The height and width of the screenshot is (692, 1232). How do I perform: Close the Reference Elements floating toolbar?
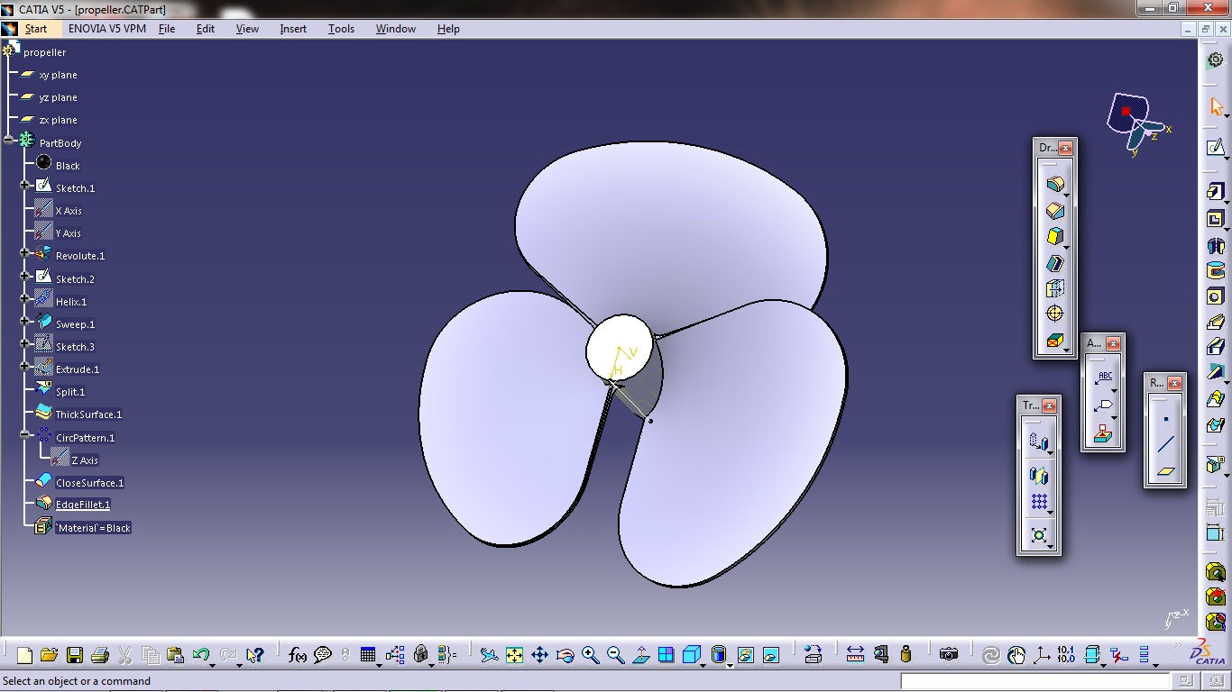coord(1175,383)
